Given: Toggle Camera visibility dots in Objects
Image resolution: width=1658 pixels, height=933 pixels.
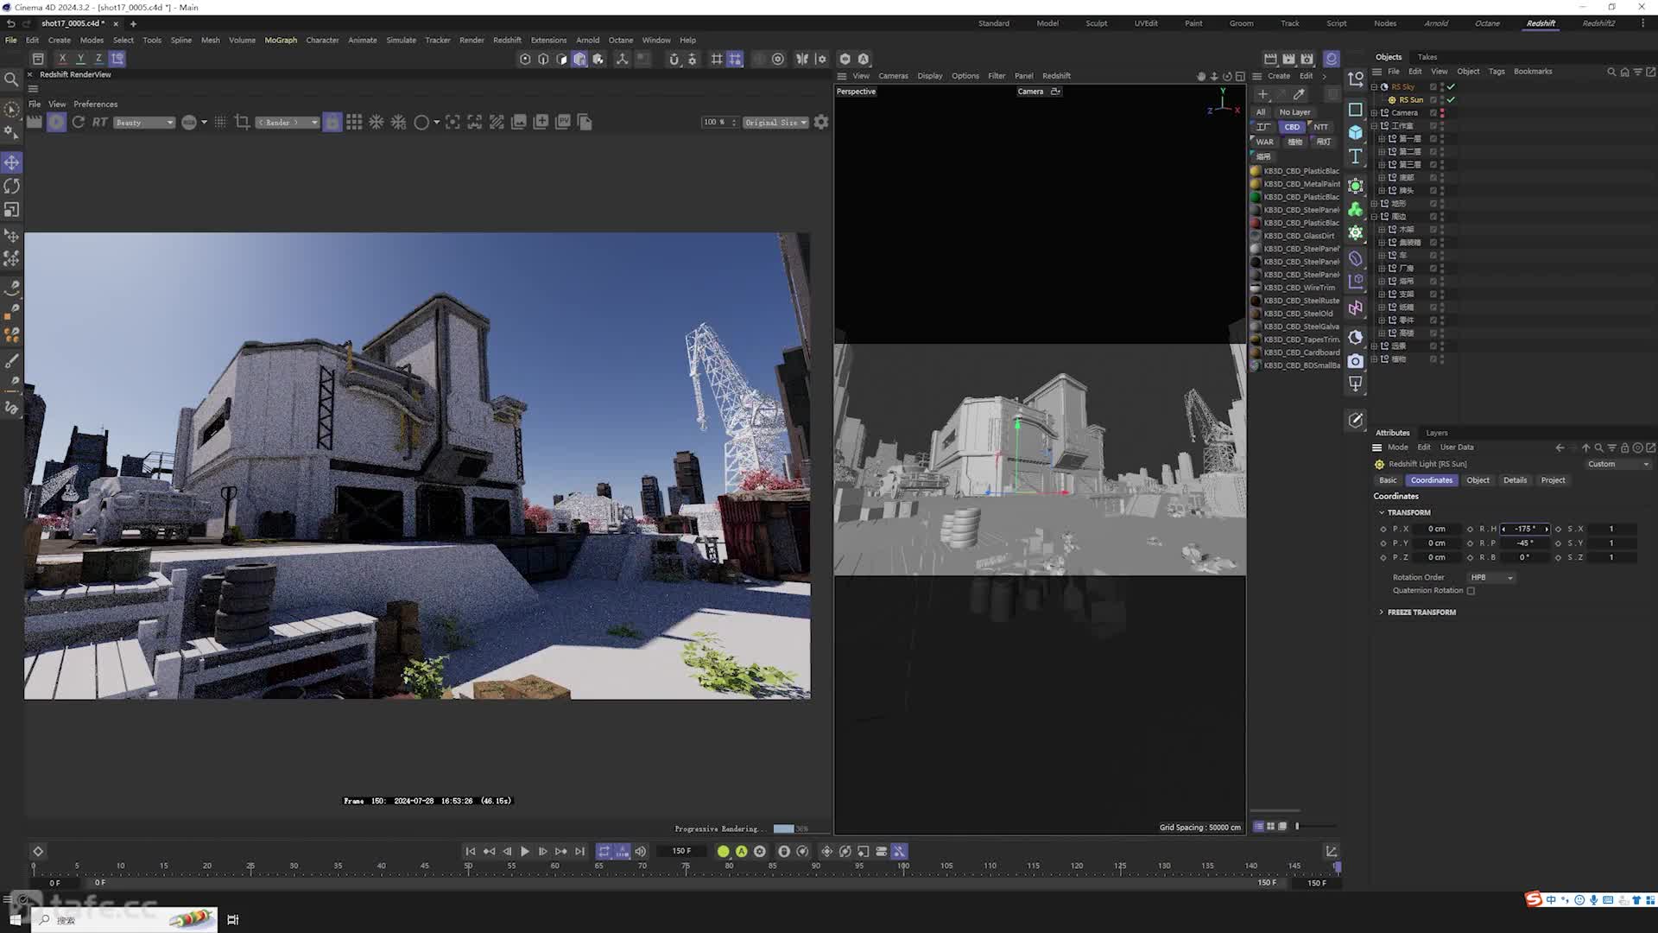Looking at the screenshot, I should tap(1442, 113).
